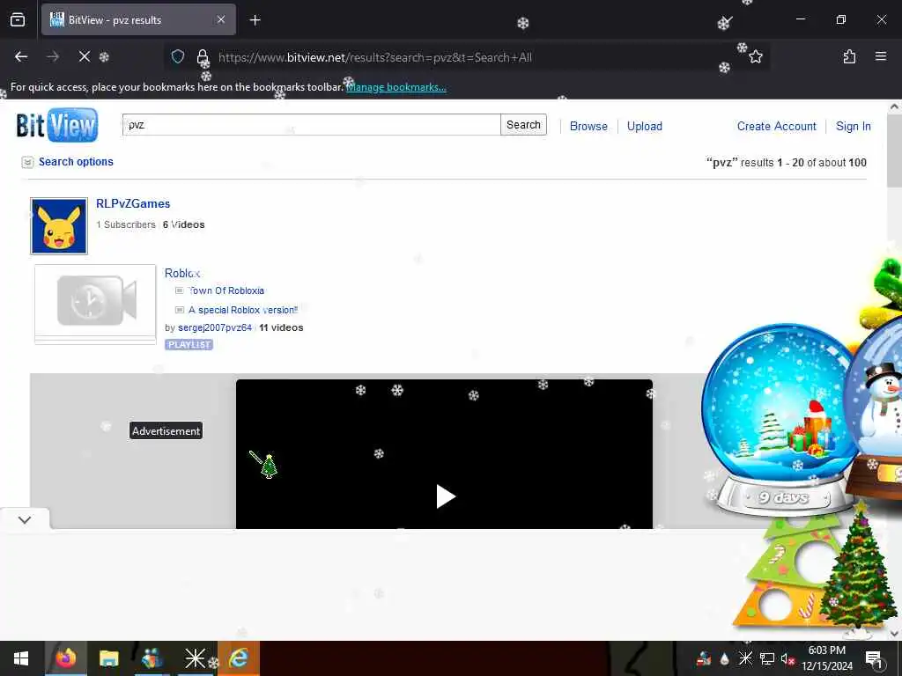902x676 pixels.
Task: Click the address bar URL
Action: click(x=375, y=57)
